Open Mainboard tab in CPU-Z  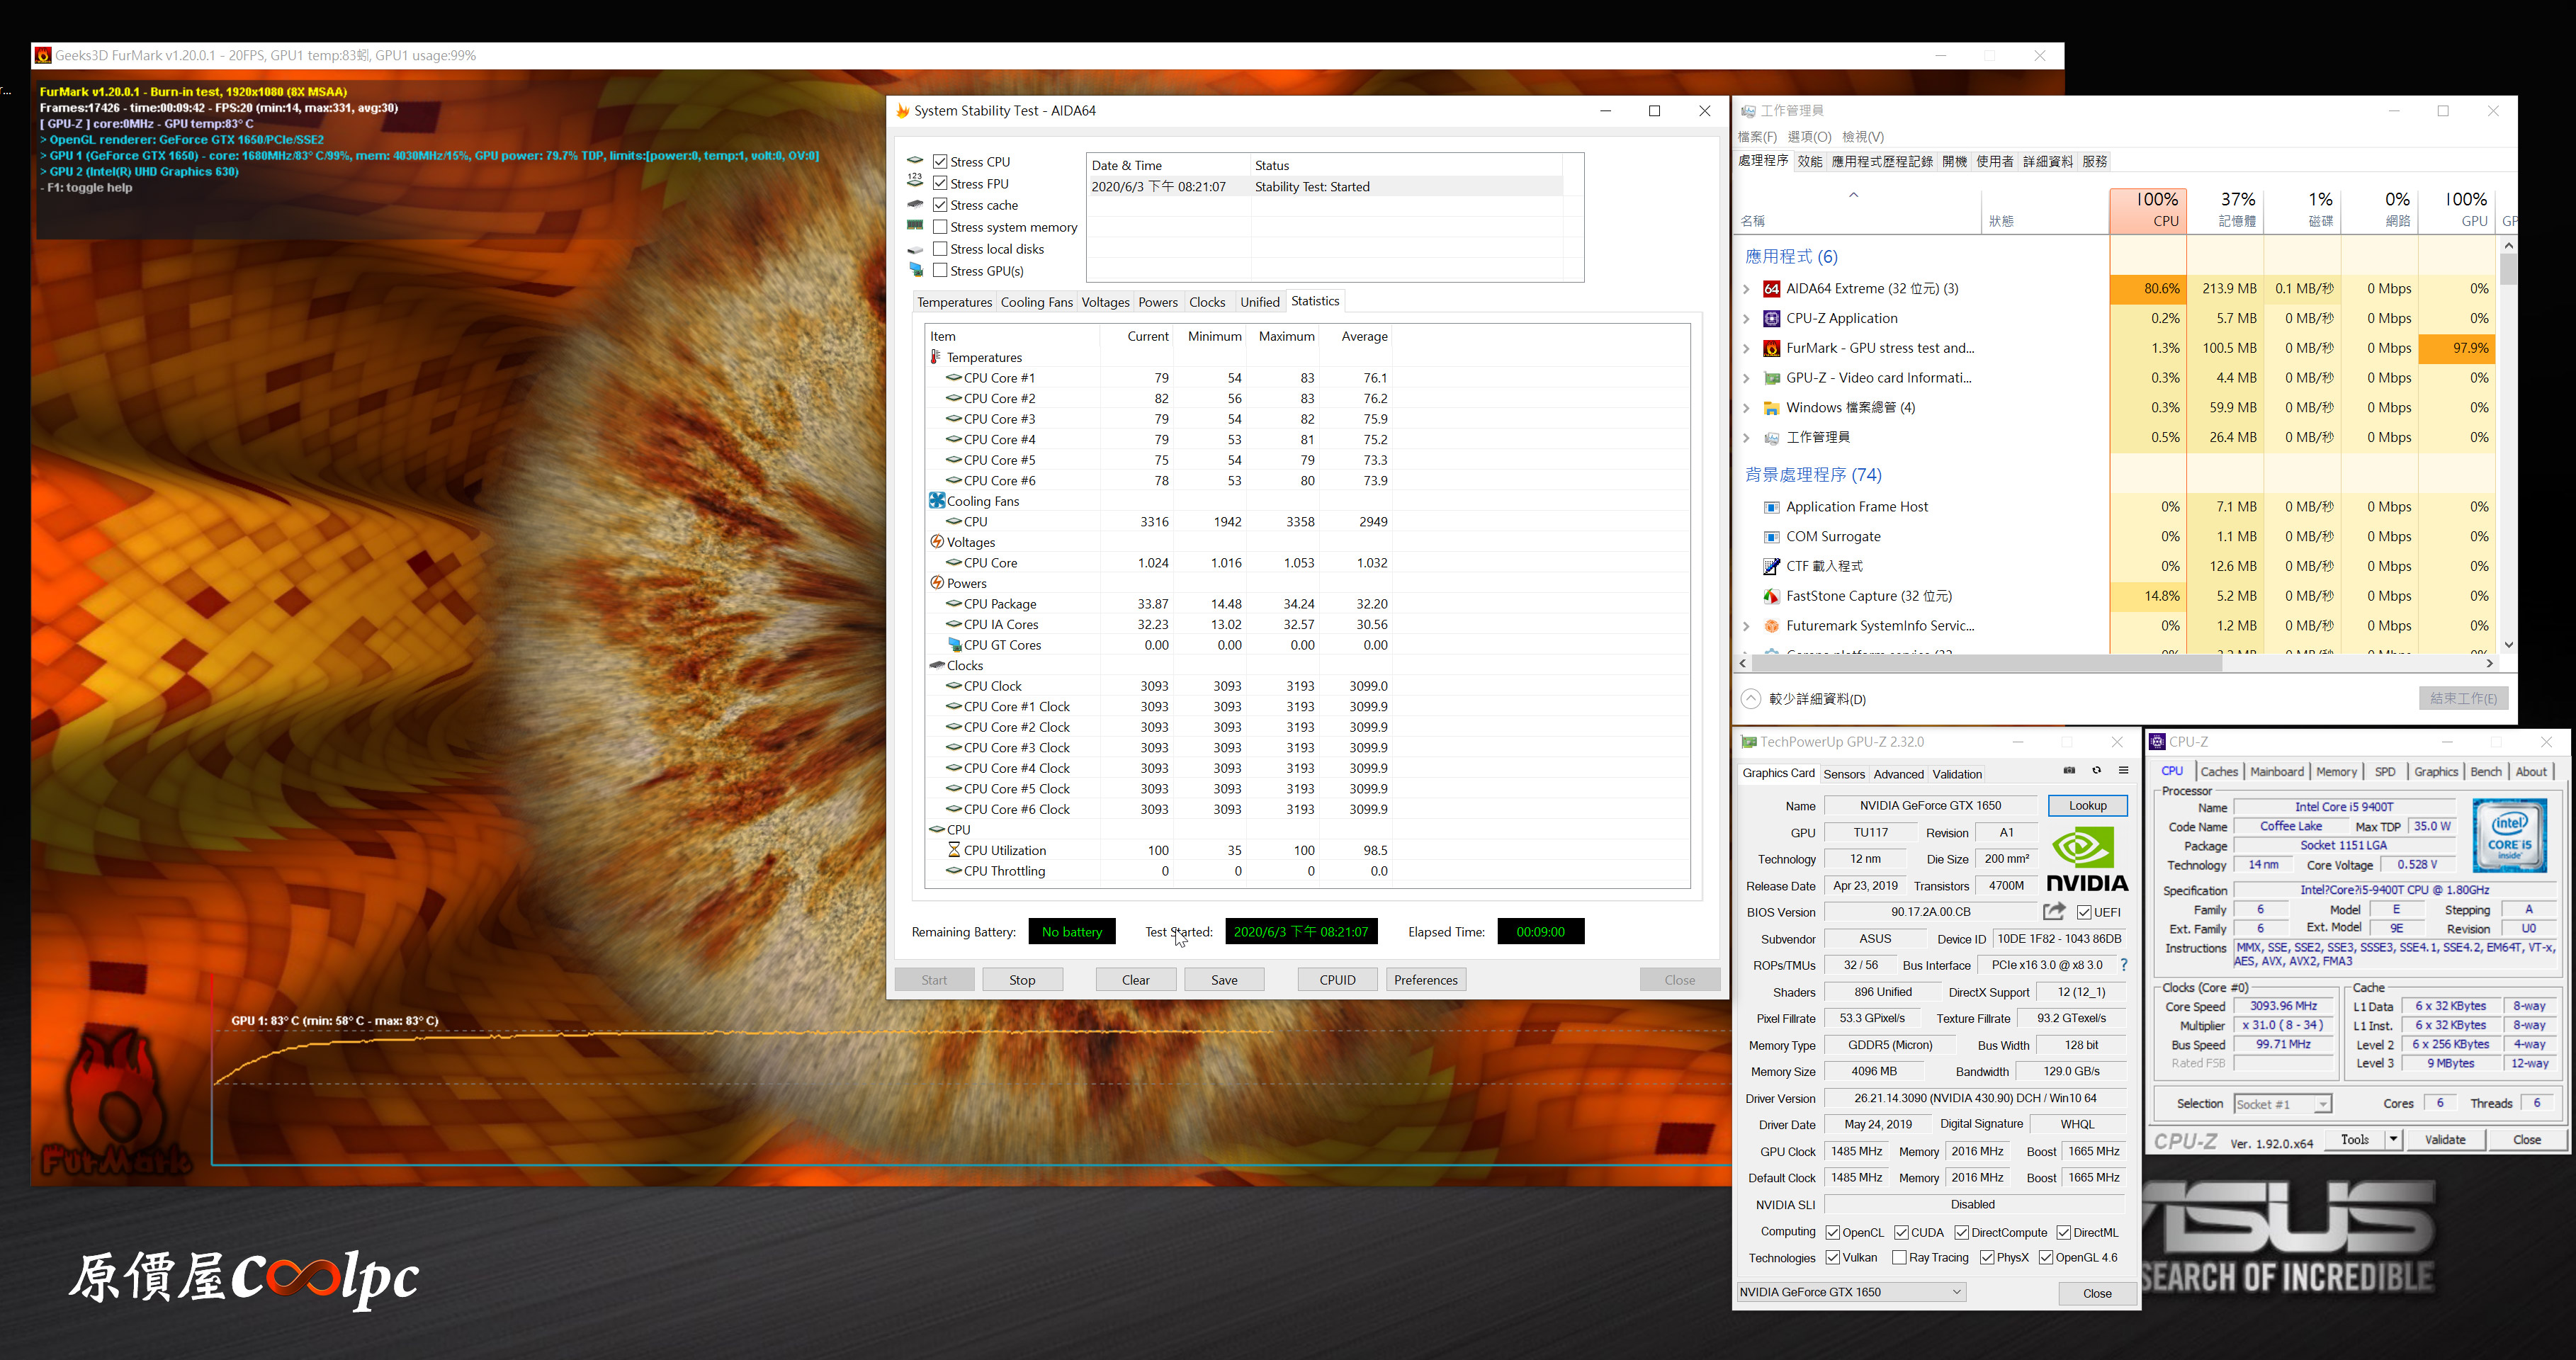pyautogui.click(x=2277, y=771)
